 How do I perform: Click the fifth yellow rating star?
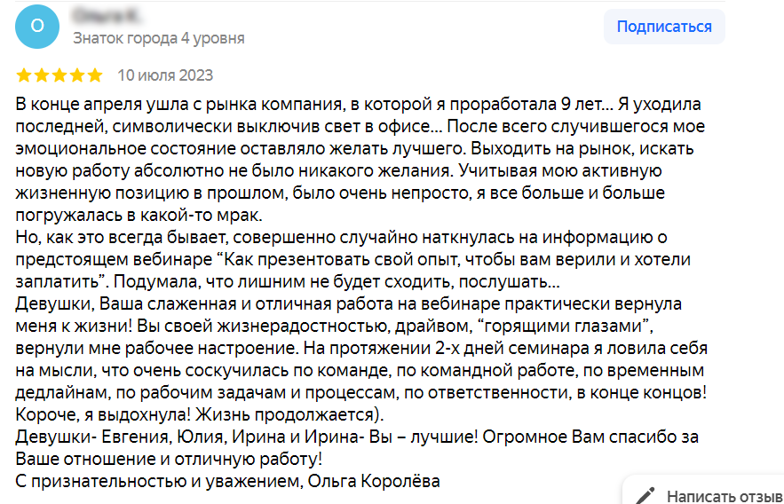tap(95, 75)
